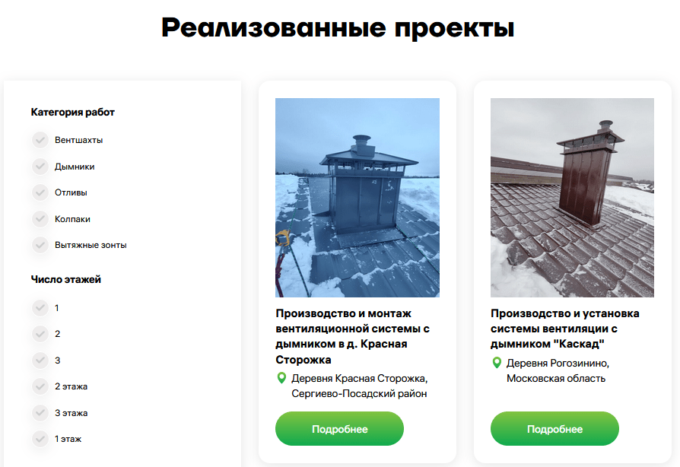
Task: Tick the 1 этаж checkbox
Action: point(40,439)
